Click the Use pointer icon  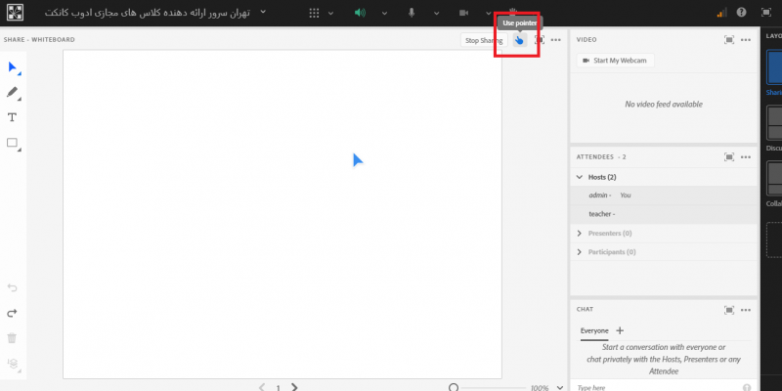519,40
